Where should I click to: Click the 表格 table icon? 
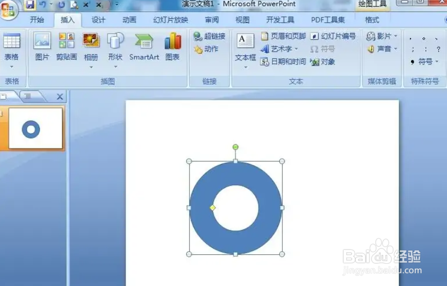(12, 47)
